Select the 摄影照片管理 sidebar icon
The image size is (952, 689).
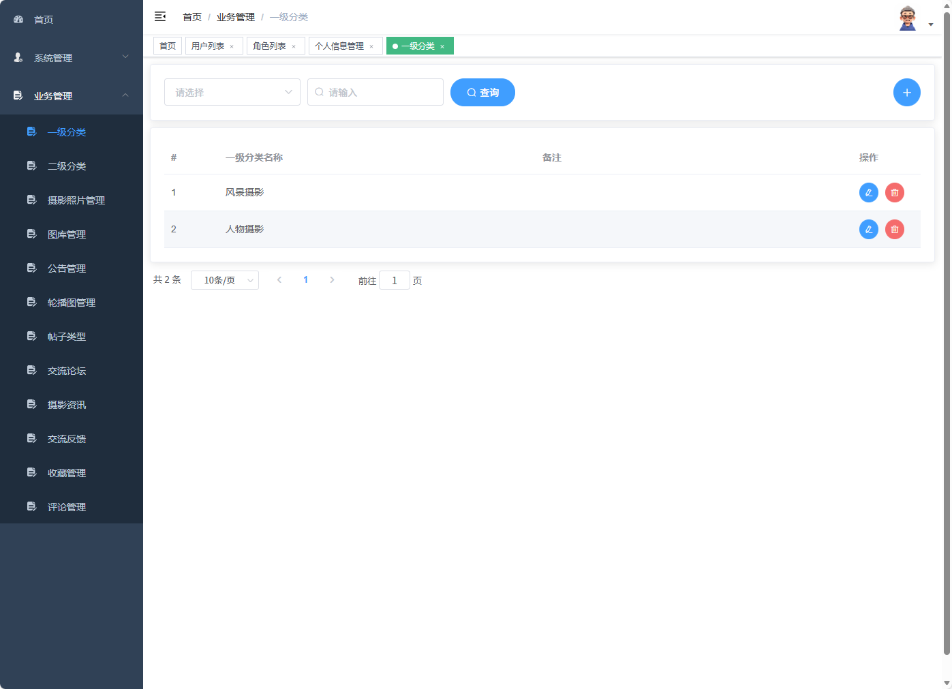click(x=31, y=200)
